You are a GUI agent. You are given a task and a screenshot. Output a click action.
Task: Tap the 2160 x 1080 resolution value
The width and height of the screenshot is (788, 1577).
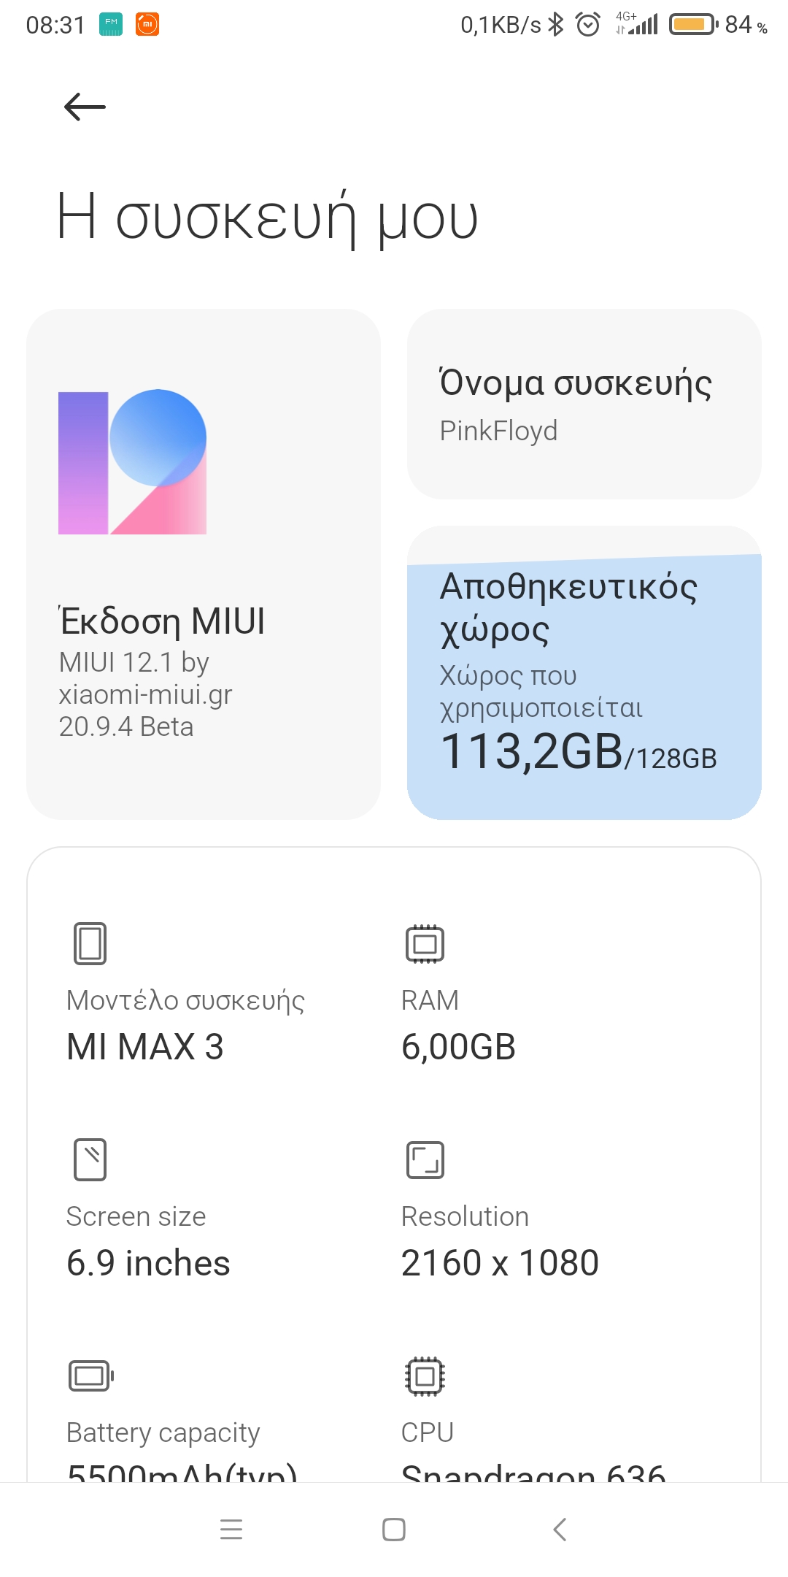[x=500, y=1263]
